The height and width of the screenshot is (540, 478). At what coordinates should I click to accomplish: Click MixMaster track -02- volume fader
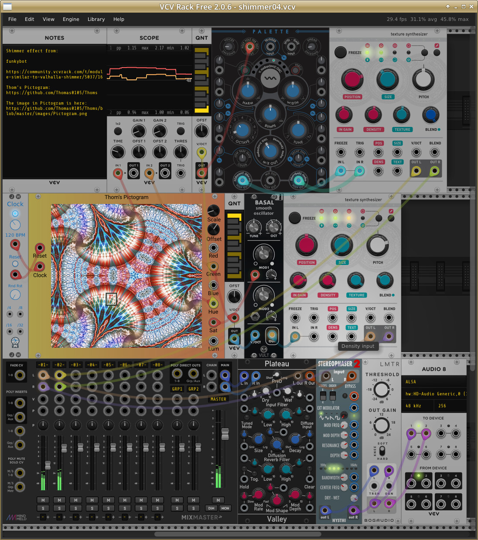64,448
